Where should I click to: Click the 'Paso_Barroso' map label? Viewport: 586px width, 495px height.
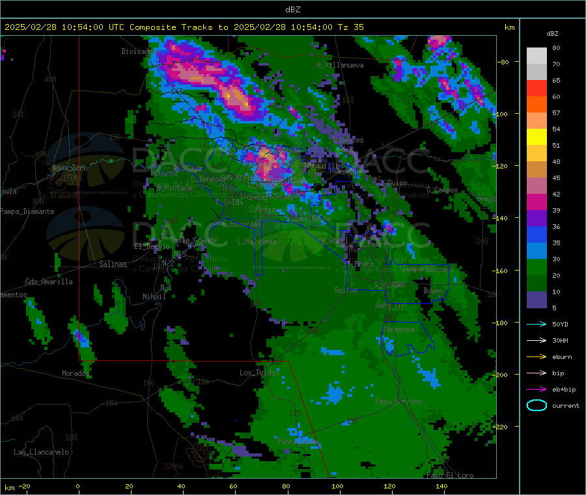click(x=398, y=402)
